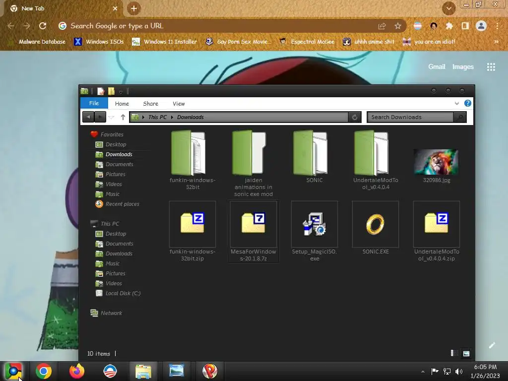Select MesaForWindows-20.1.8.7z archive

coord(254,231)
